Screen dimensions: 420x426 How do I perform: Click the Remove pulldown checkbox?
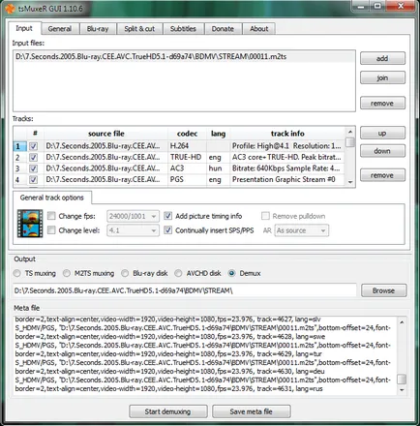[265, 216]
